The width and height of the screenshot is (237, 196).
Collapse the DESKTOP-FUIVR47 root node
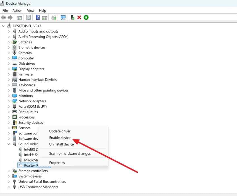click(x=3, y=26)
